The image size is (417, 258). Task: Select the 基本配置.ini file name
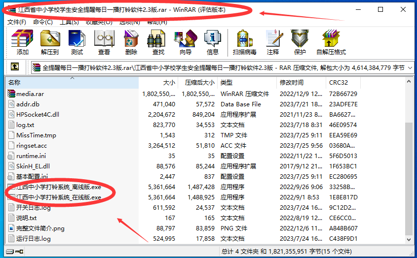pyautogui.click(x=32, y=176)
